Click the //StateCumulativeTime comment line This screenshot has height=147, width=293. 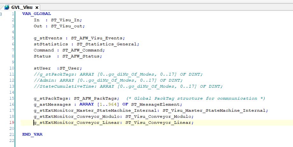pos(128,86)
